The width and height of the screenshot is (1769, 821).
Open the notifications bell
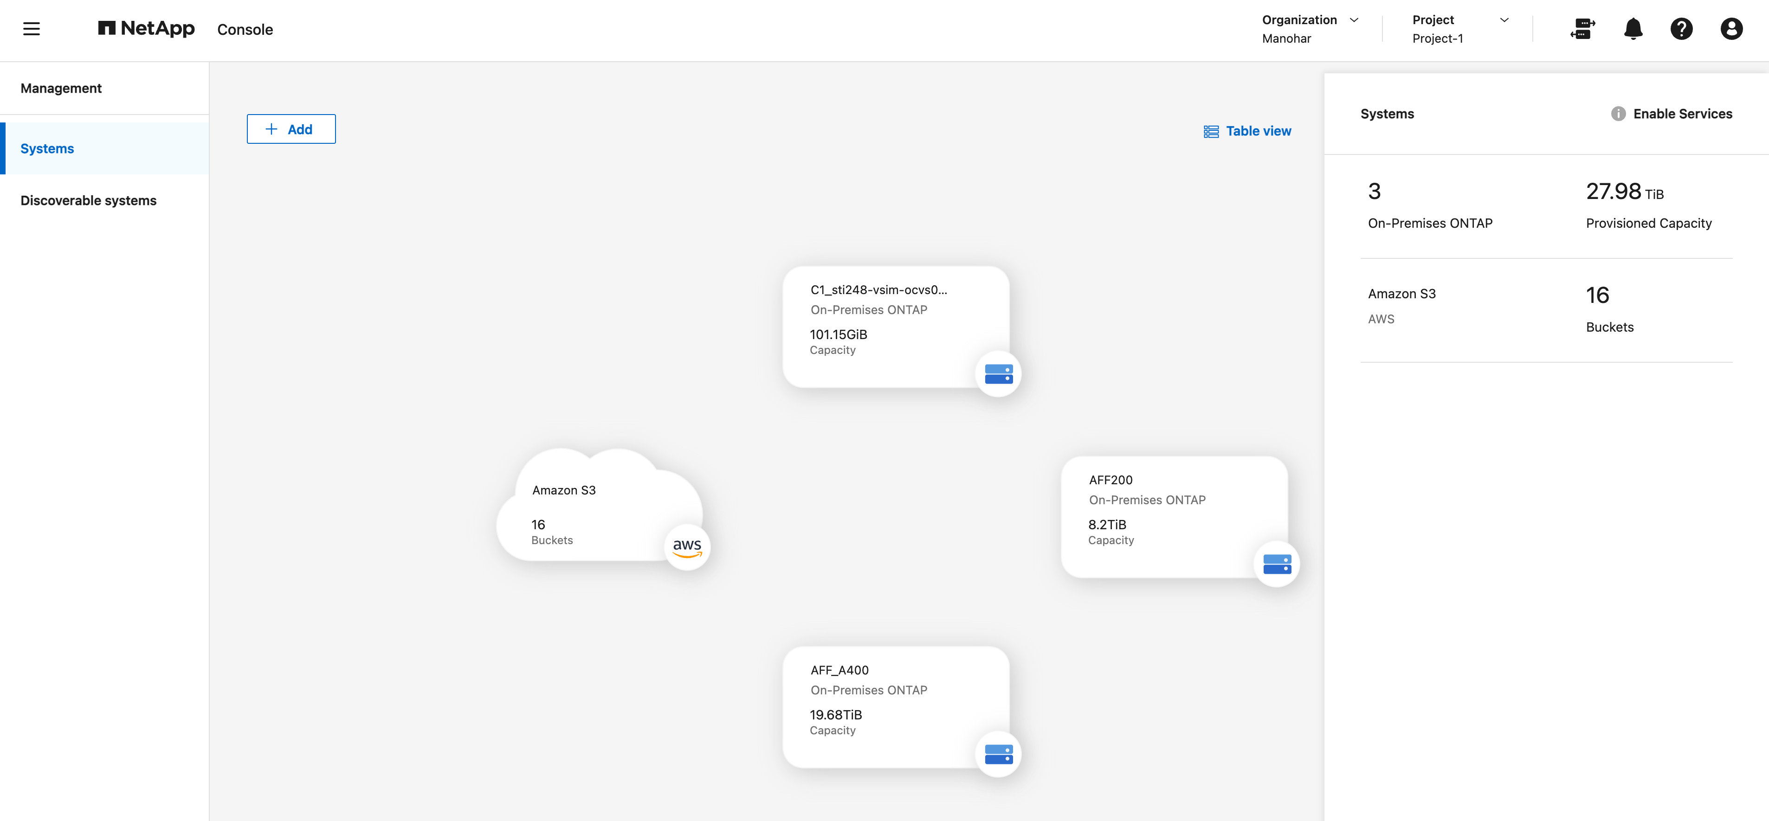[1633, 29]
